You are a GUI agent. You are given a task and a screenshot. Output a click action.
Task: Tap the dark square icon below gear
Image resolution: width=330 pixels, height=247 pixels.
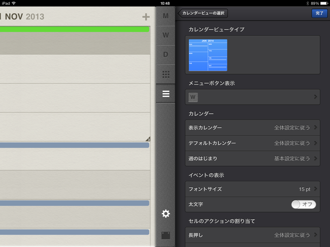point(166,235)
